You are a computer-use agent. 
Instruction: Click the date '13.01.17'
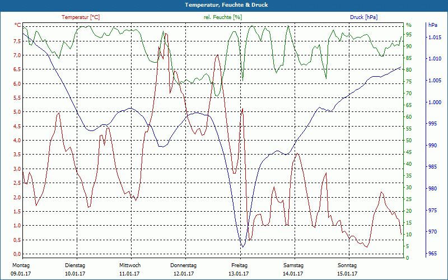coord(239,274)
